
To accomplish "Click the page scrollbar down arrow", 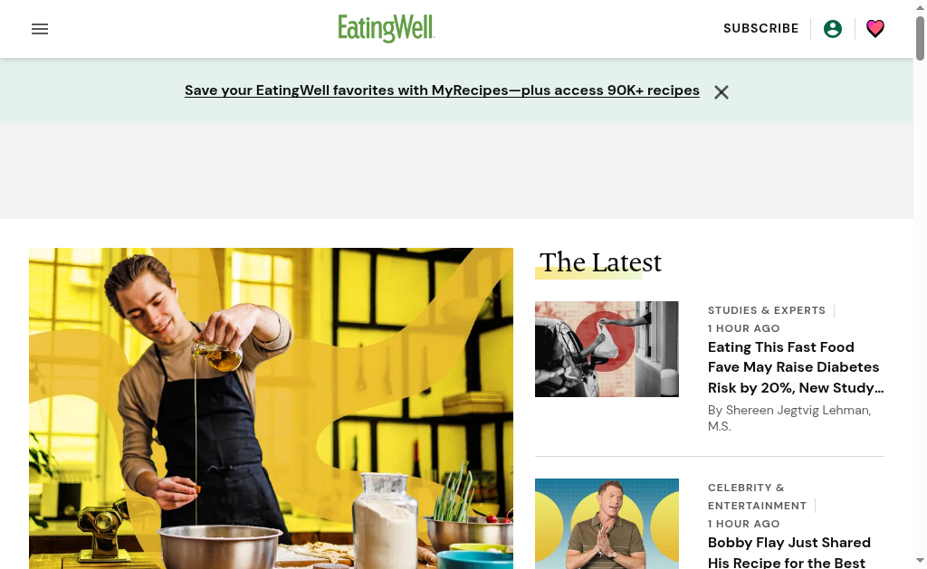I will point(920,561).
